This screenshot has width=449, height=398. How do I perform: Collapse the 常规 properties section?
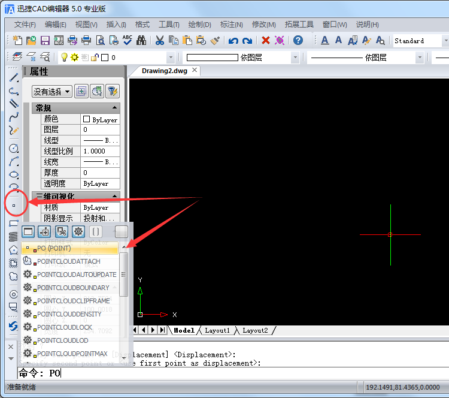pyautogui.click(x=114, y=108)
